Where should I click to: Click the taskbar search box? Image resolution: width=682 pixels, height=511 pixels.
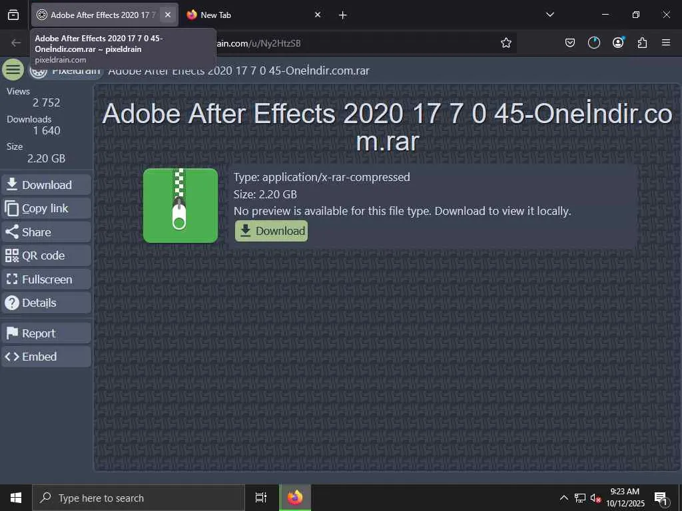coord(139,498)
